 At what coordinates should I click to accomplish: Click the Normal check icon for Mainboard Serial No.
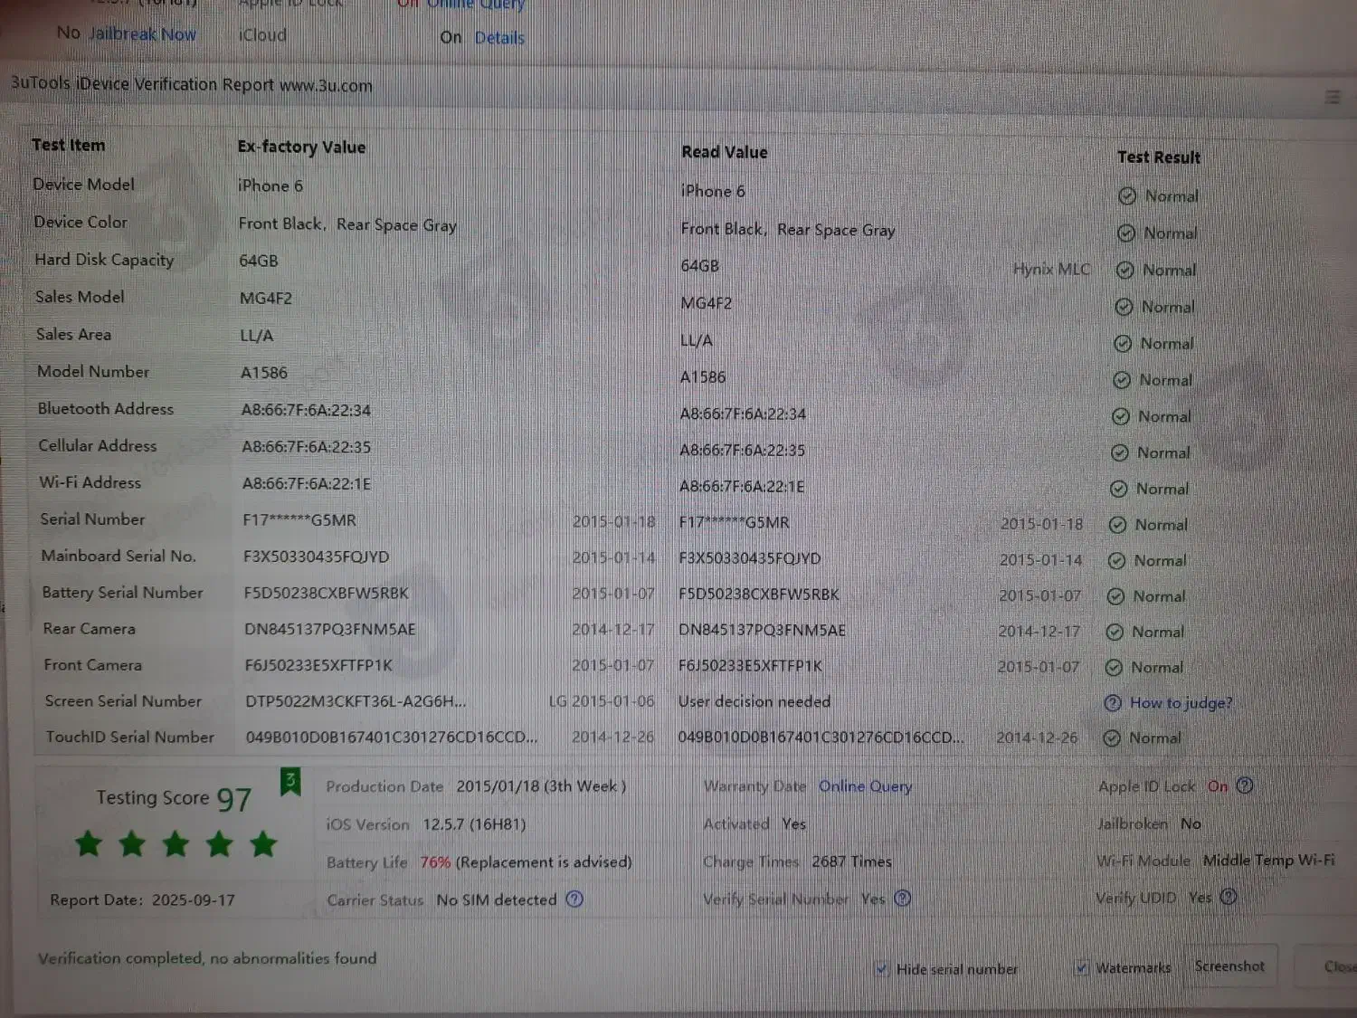1117,561
